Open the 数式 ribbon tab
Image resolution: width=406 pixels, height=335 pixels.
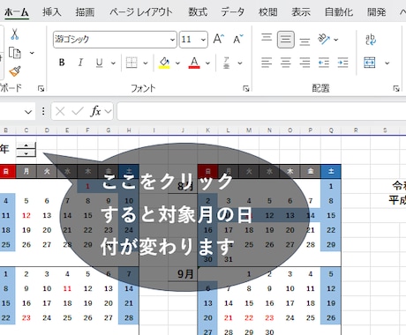click(x=198, y=12)
